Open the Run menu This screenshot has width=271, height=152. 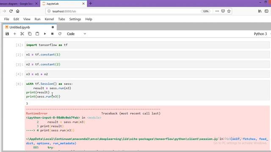(x=37, y=19)
